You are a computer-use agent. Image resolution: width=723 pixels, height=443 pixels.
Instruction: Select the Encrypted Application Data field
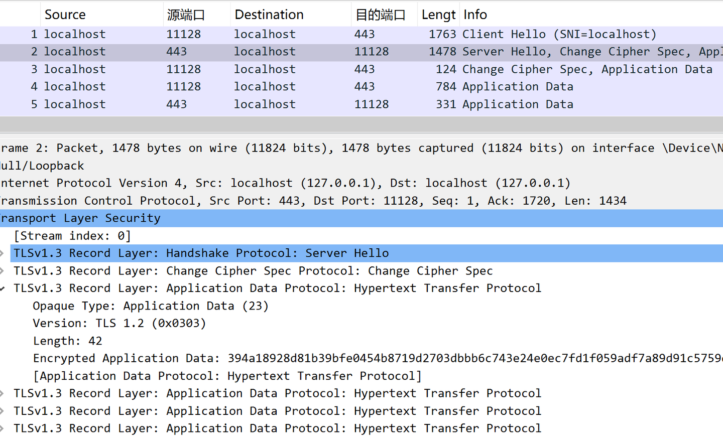(x=201, y=358)
